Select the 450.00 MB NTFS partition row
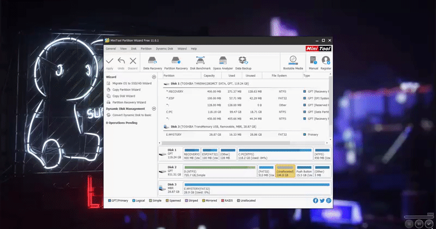This screenshot has width=436, height=229. pyautogui.click(x=246, y=118)
